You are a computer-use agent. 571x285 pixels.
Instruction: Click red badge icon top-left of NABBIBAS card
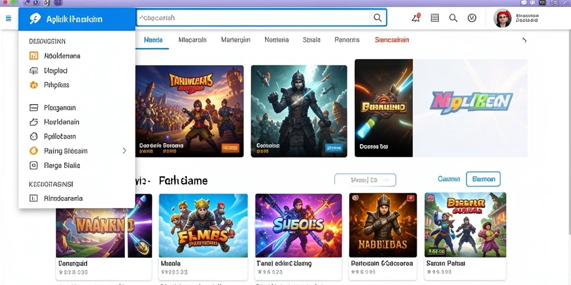(x=355, y=198)
